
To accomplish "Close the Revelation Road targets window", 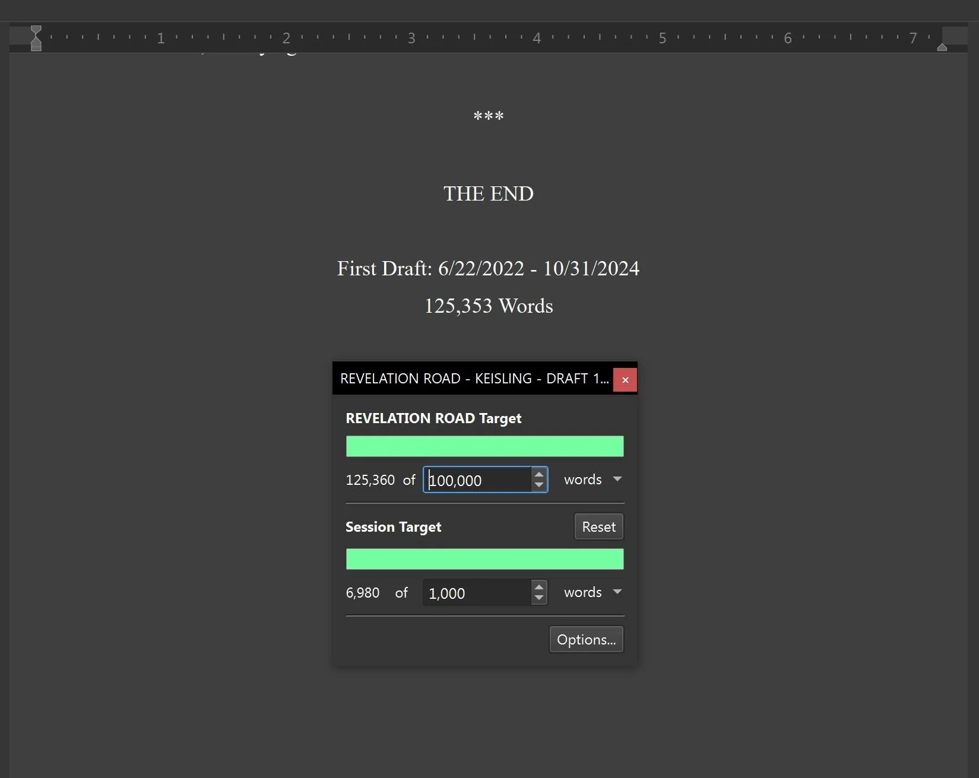I will click(x=625, y=380).
